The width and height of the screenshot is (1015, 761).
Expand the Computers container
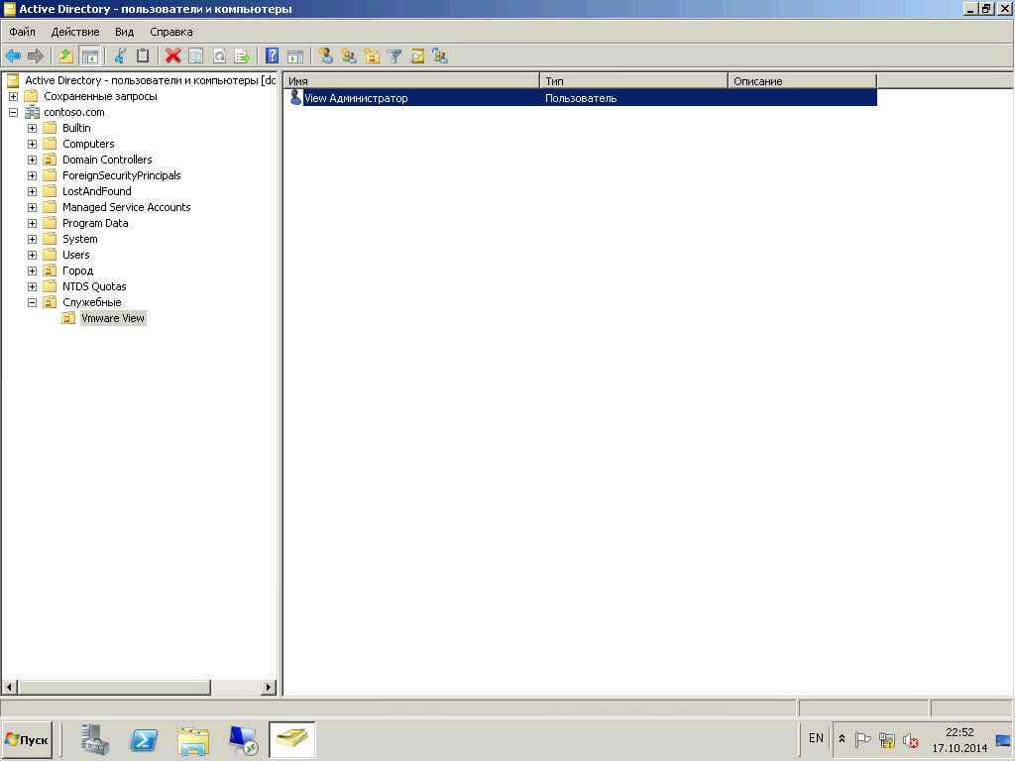[x=32, y=144]
